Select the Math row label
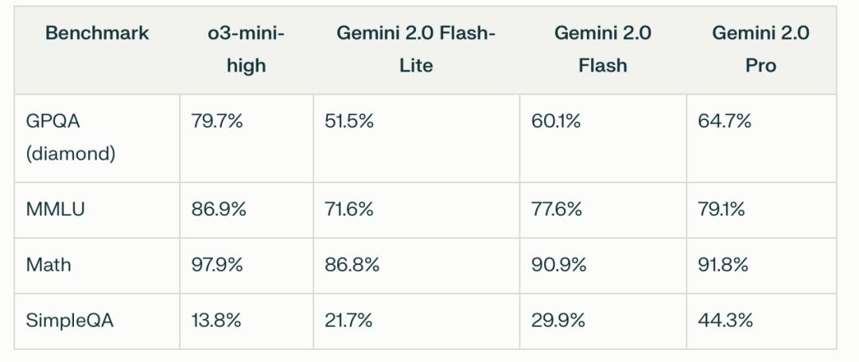 49,265
